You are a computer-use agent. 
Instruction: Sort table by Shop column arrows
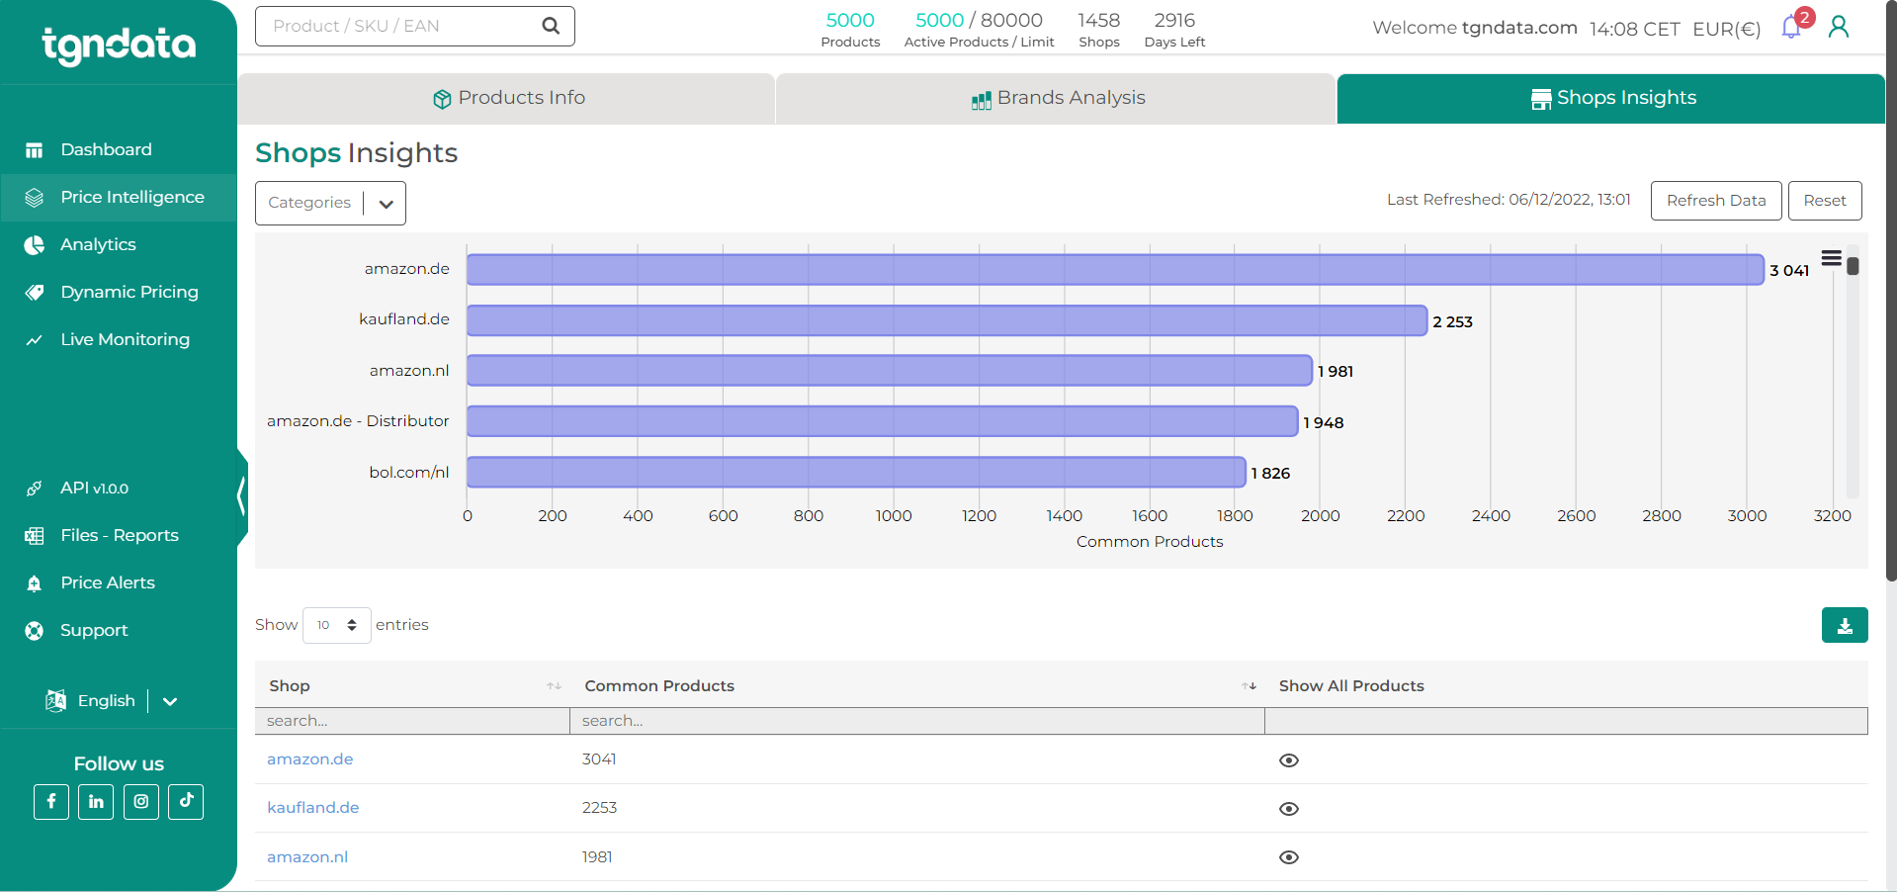tap(555, 686)
